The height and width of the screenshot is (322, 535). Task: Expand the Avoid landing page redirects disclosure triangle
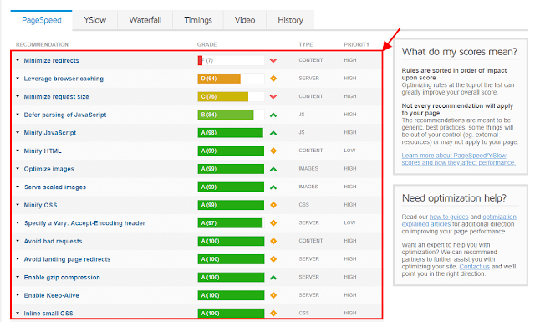point(18,258)
